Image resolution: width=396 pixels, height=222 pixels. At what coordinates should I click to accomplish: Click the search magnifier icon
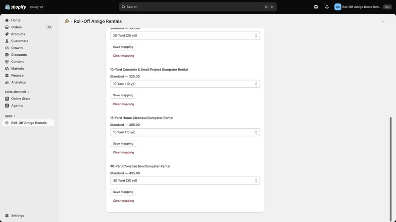click(x=123, y=7)
